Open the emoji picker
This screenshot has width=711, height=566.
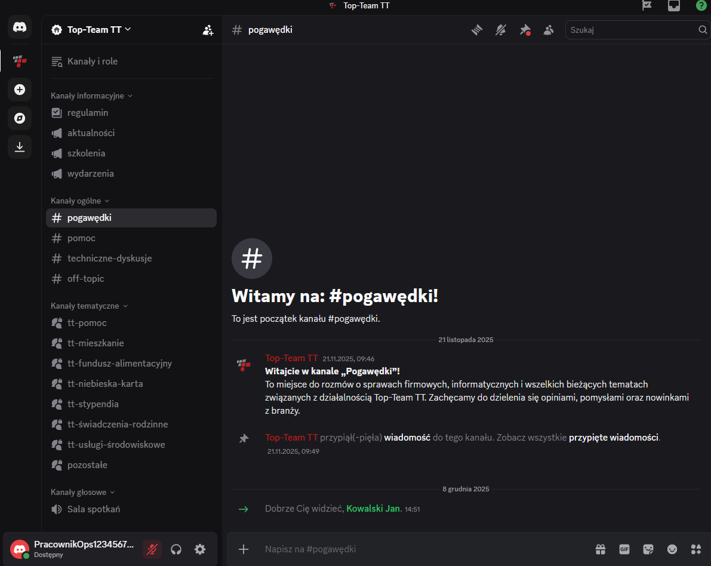tap(672, 549)
